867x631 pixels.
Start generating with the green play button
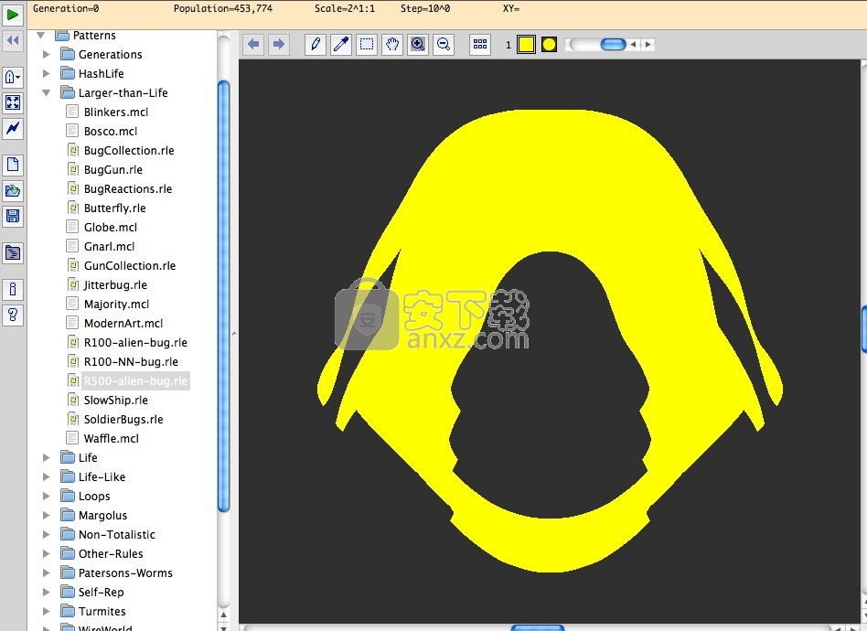coord(13,15)
